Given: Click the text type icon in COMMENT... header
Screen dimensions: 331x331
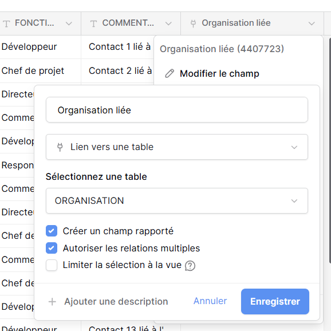Looking at the screenshot, I should coord(93,23).
